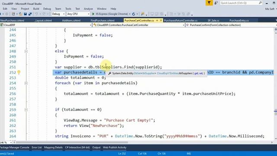
Task: Open the Mapping Details panel
Action: point(53,147)
